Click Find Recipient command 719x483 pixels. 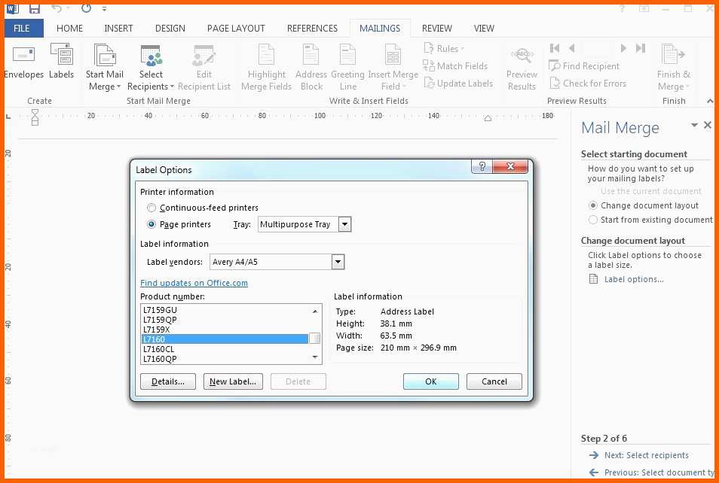coord(584,66)
